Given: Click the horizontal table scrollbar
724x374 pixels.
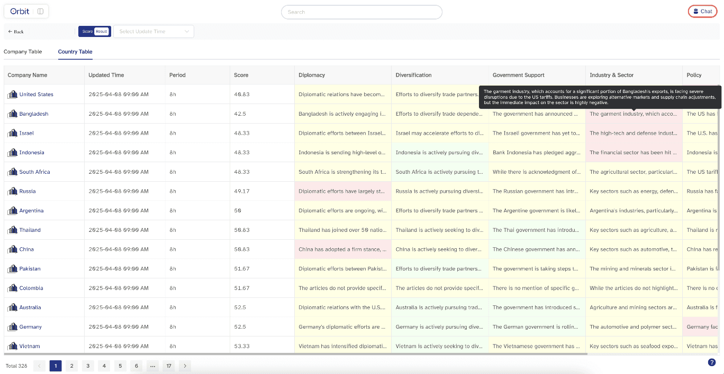Looking at the screenshot, I should coord(296,353).
